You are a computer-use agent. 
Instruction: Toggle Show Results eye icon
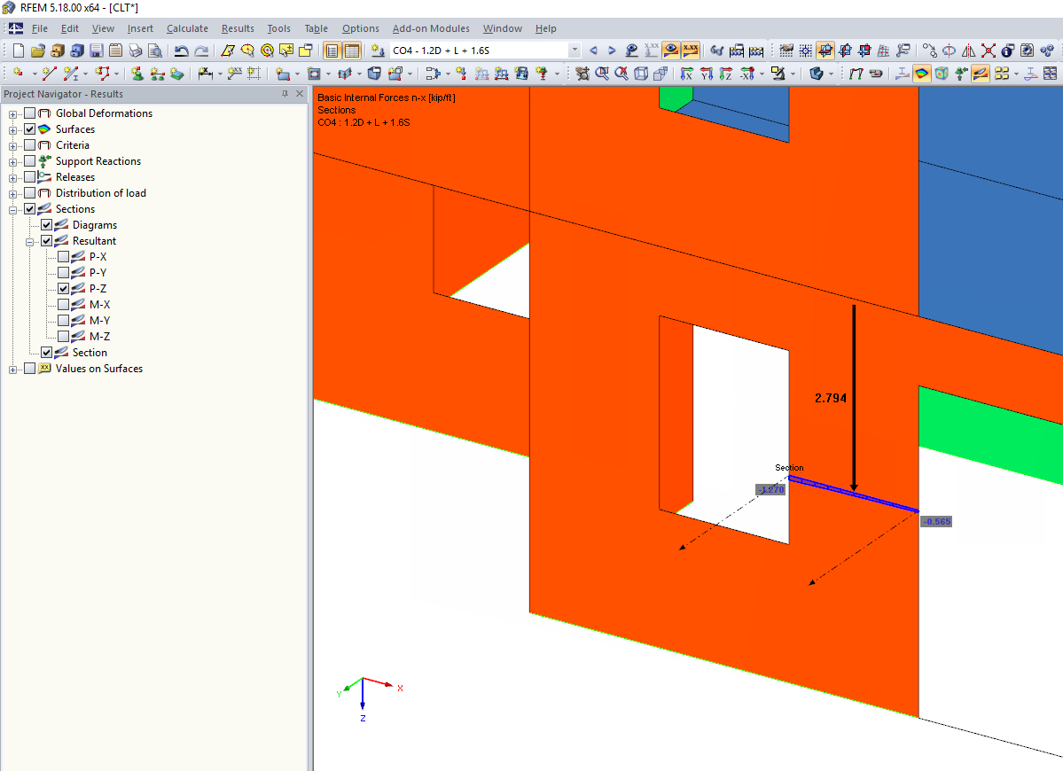670,51
